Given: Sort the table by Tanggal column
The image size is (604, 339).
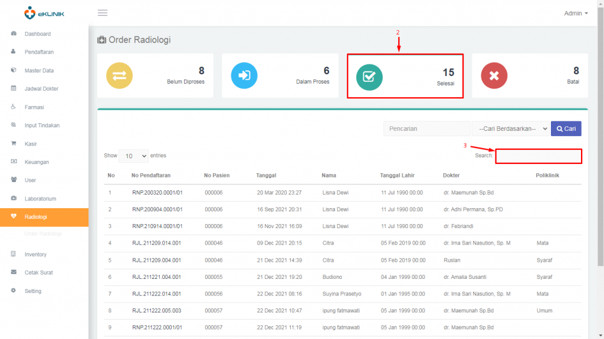Looking at the screenshot, I should pos(266,175).
